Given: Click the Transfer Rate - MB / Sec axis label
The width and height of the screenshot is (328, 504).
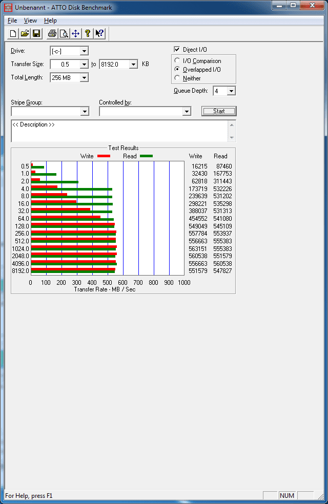Looking at the screenshot, I should (105, 289).
